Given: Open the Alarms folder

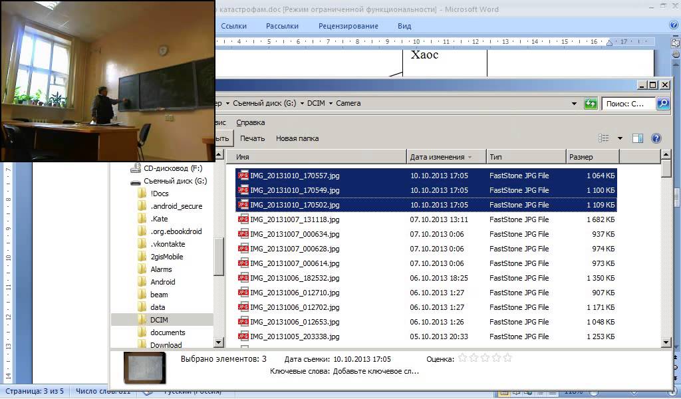Looking at the screenshot, I should (161, 269).
